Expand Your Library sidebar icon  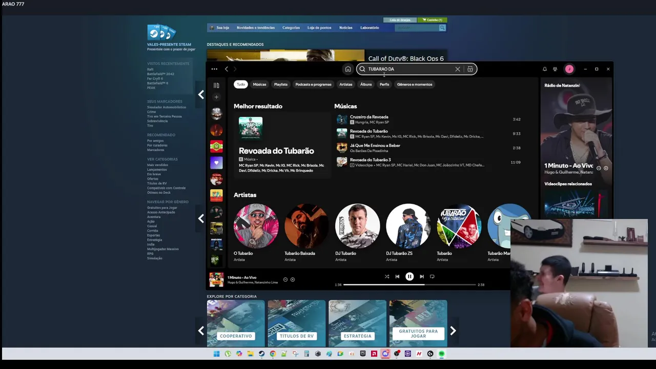click(x=216, y=86)
